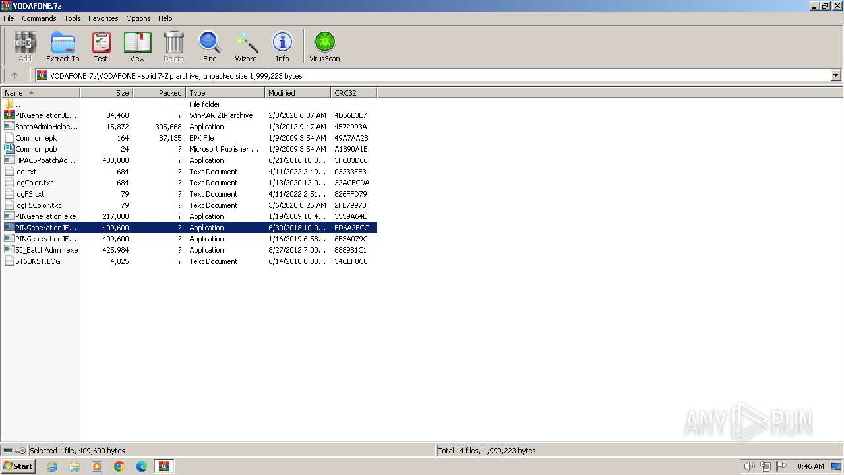Click CRC32 value 4572993A

(x=351, y=127)
